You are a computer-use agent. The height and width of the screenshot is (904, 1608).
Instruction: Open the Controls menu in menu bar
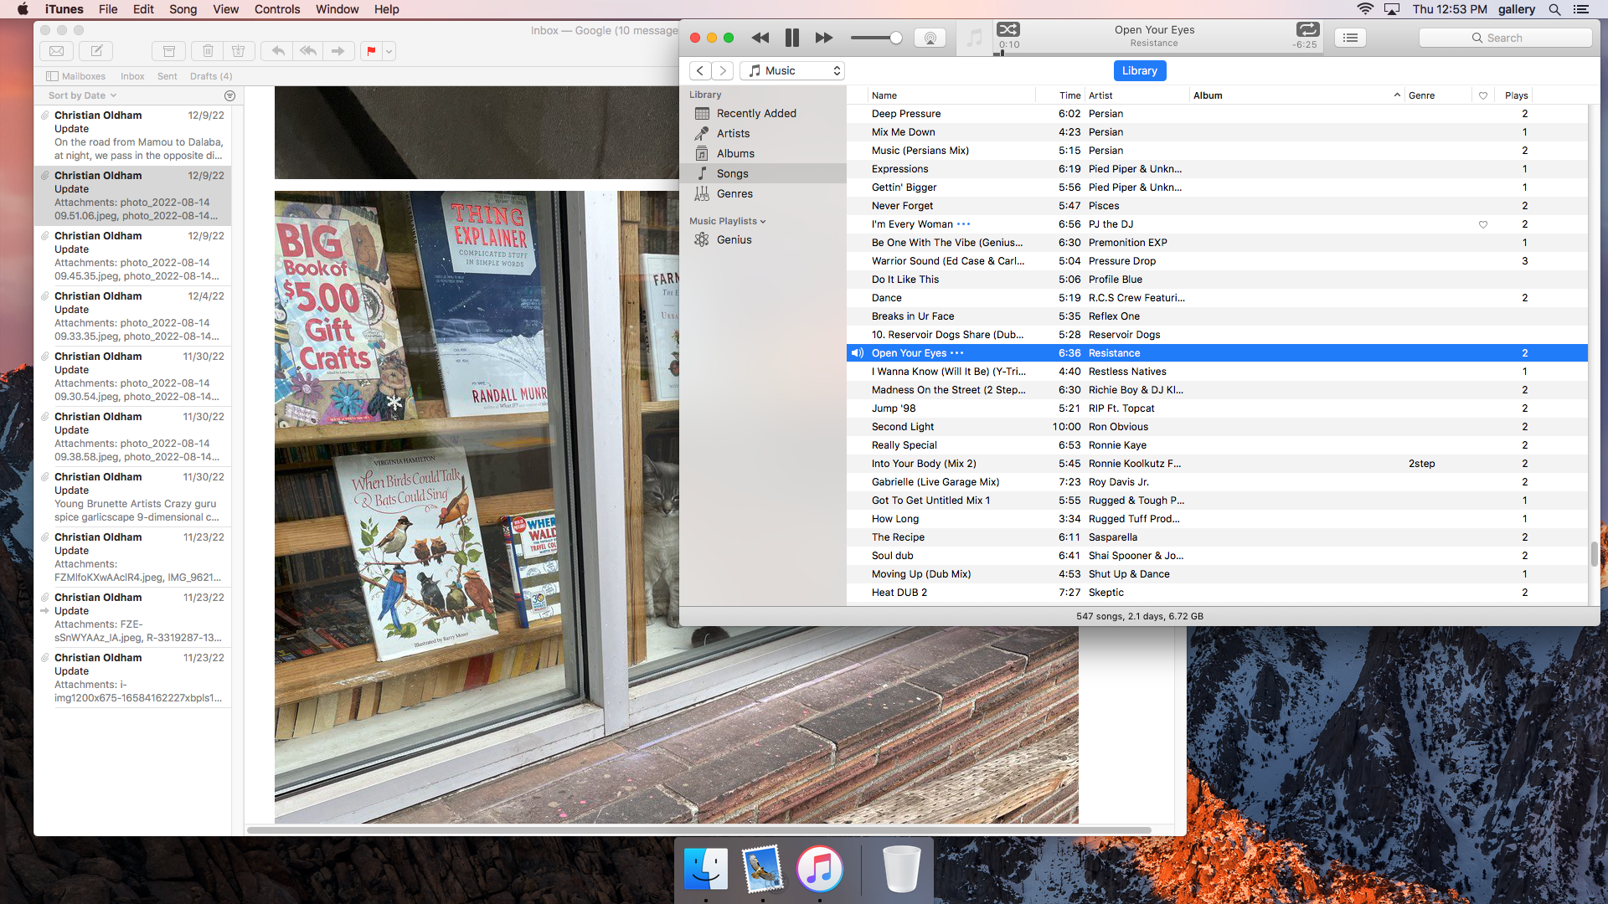(277, 9)
